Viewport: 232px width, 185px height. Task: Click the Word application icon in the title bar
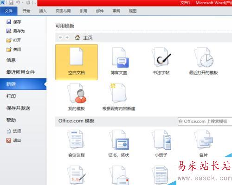click(3, 3)
